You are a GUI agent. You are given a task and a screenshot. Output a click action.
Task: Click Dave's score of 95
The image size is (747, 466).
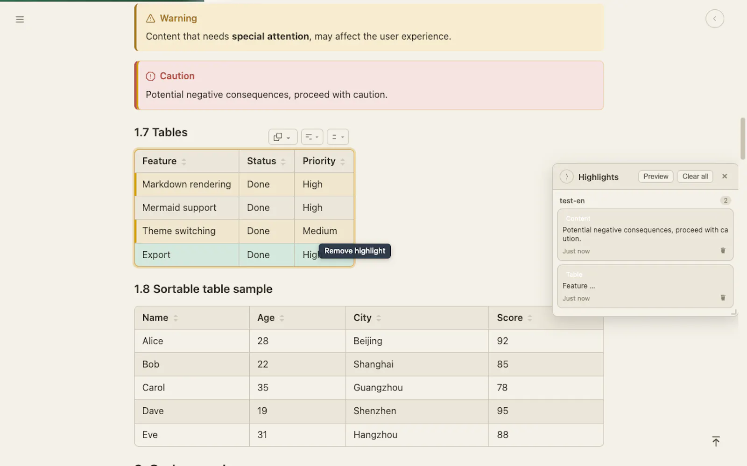point(546,411)
